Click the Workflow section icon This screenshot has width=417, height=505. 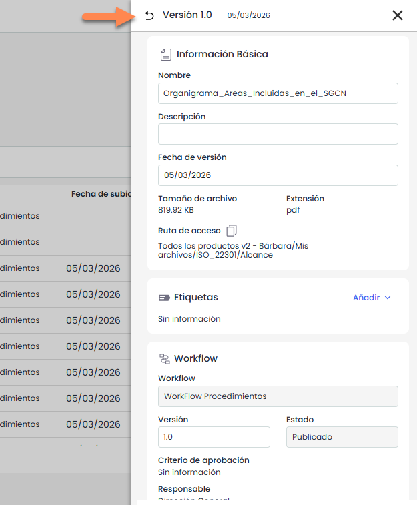[165, 358]
